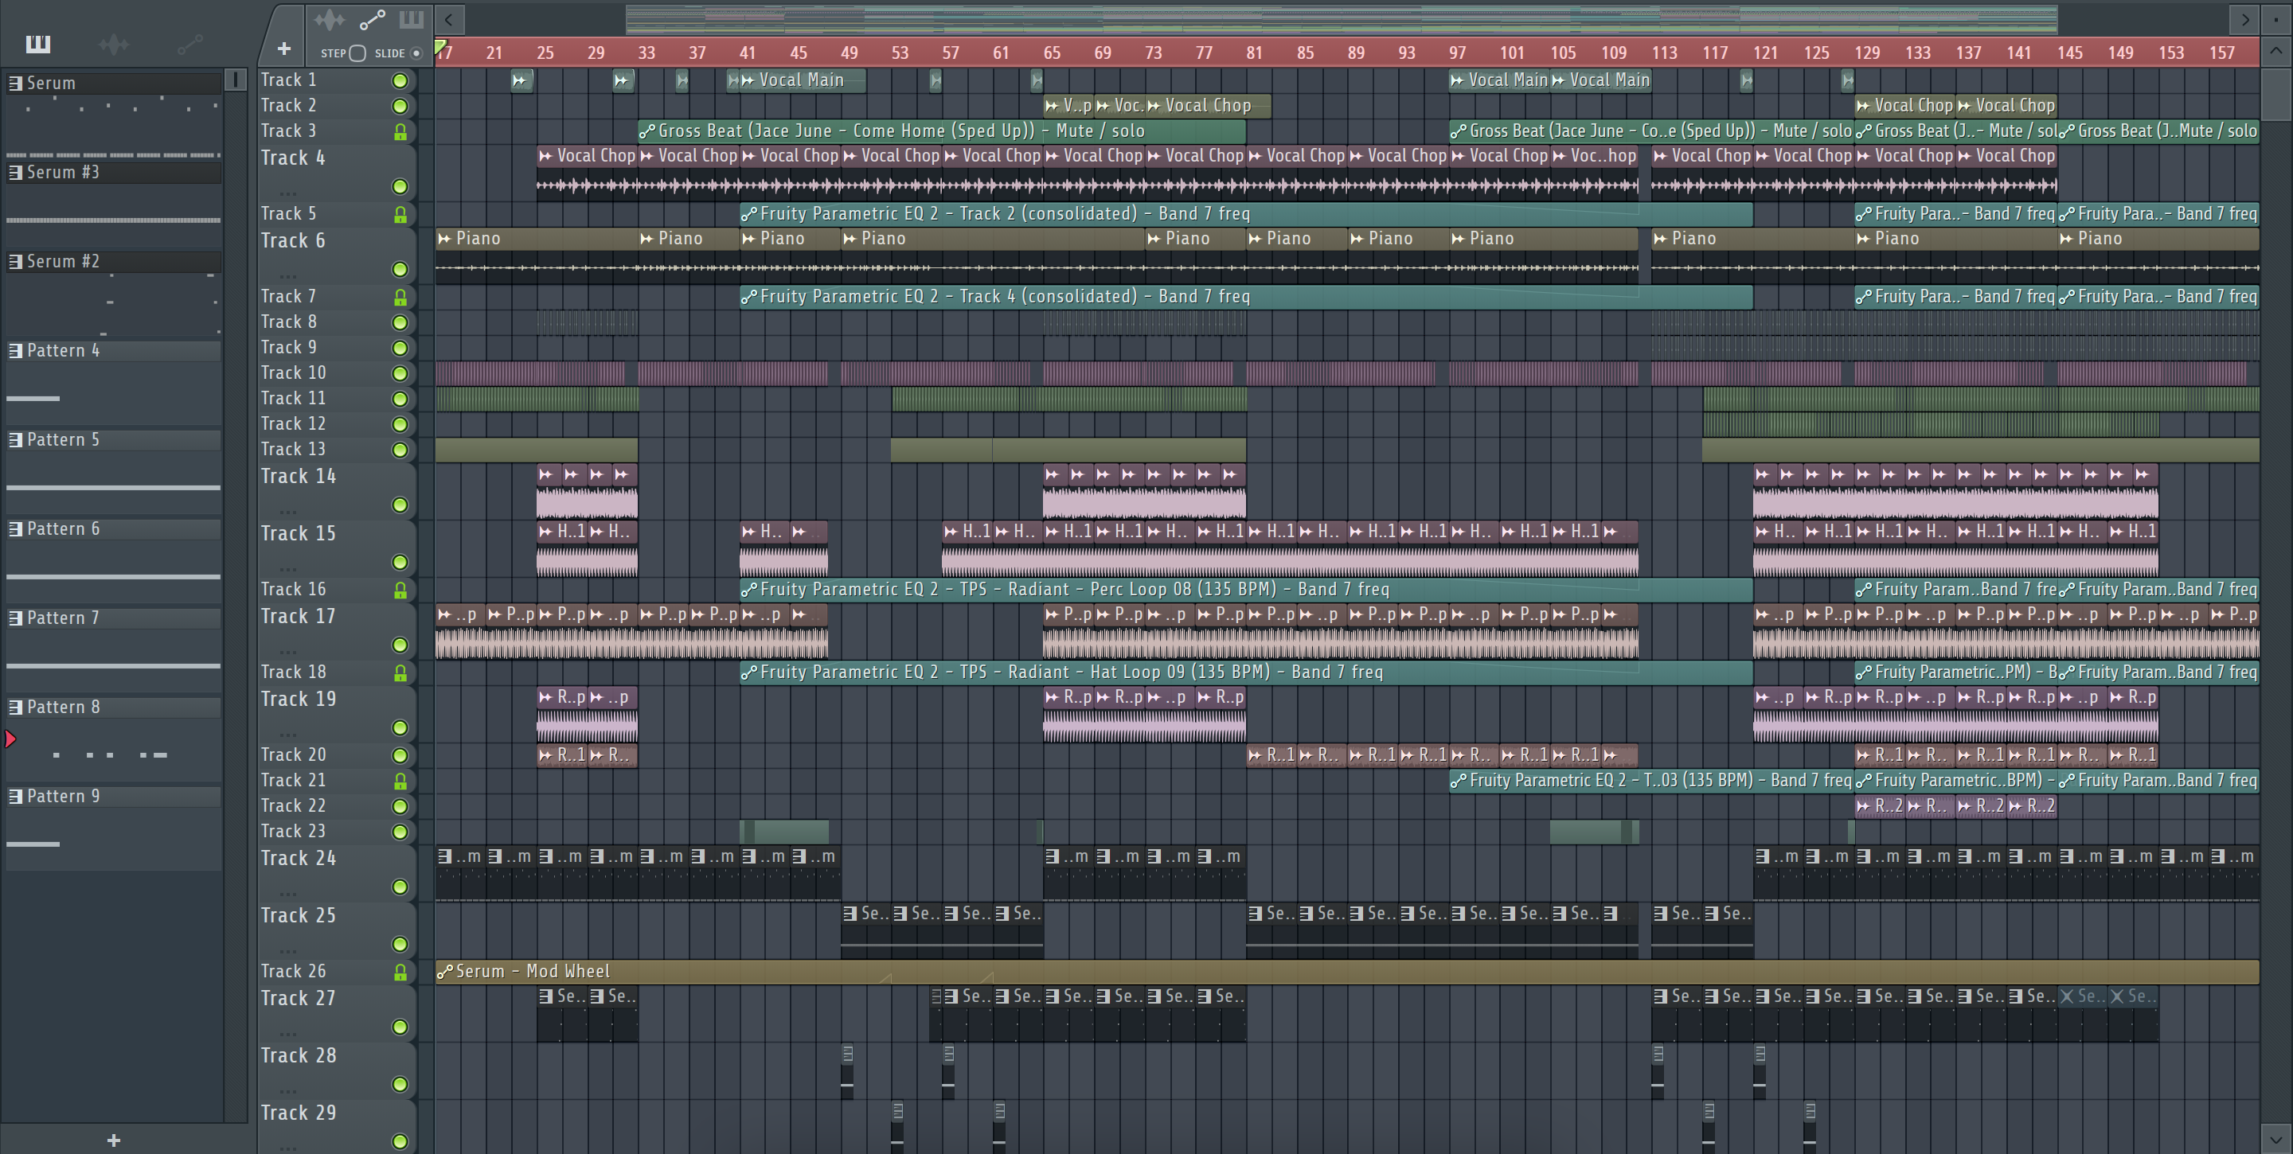Image resolution: width=2293 pixels, height=1154 pixels.
Task: Open clip menu of first Vocal Main clip
Action: click(x=748, y=80)
